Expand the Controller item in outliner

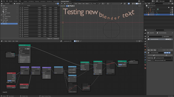(147, 13)
